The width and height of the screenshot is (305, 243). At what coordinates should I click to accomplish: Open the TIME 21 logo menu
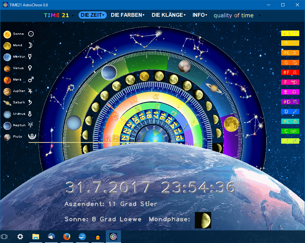56,15
